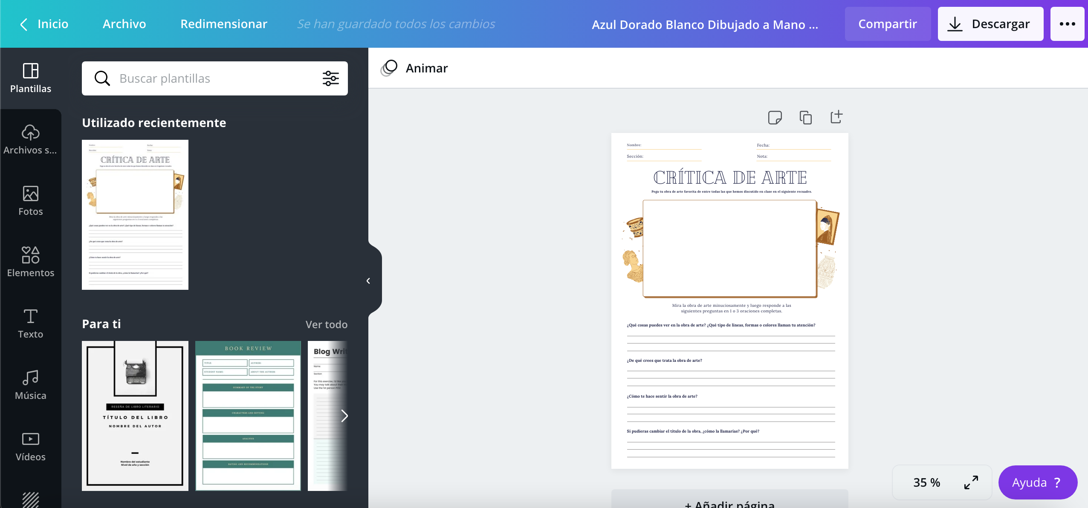The width and height of the screenshot is (1088, 508).
Task: Toggle fullscreen presentation mode icon
Action: pos(971,482)
